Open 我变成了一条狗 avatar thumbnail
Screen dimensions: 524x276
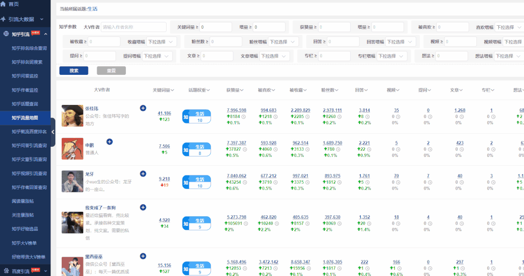[72, 223]
